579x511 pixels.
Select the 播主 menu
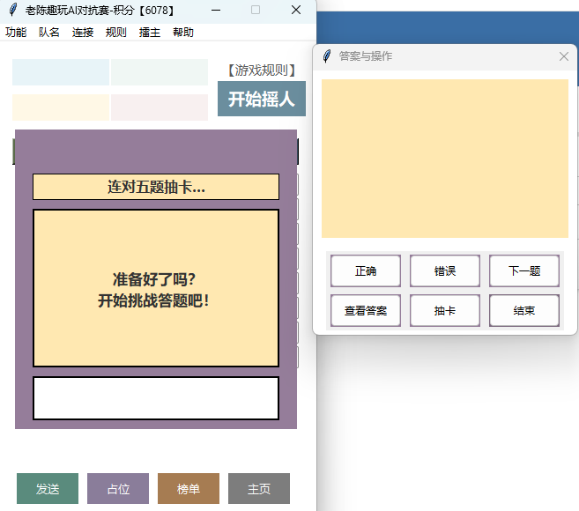[150, 33]
